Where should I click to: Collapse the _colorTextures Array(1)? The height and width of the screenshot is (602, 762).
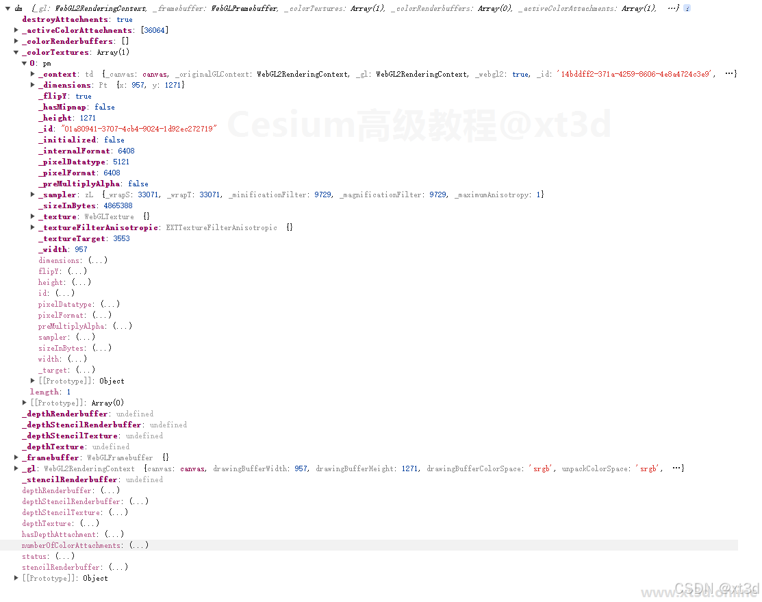pyautogui.click(x=16, y=52)
